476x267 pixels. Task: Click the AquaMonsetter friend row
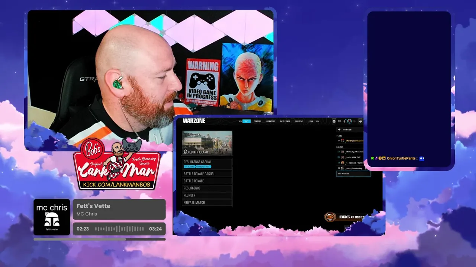(x=350, y=152)
